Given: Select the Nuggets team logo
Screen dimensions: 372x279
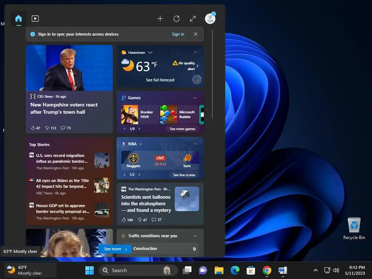Looking at the screenshot, I should [x=133, y=158].
